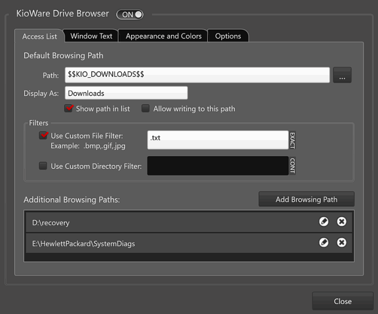The width and height of the screenshot is (378, 314).
Task: Toggle EXACT match mode for file filter
Action: click(292, 140)
